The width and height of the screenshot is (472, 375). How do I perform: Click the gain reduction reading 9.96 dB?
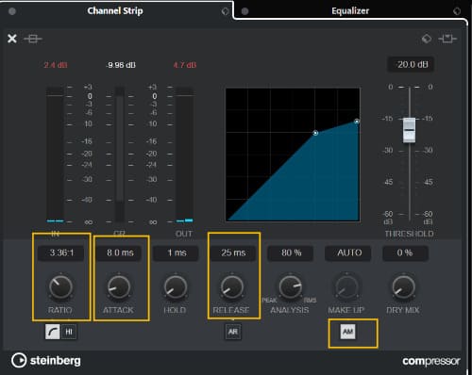click(x=121, y=65)
